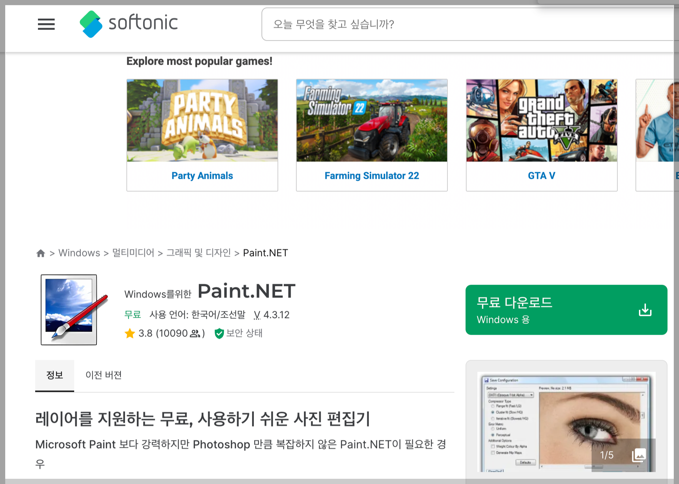
Task: Click the yellow rating star
Action: 130,333
